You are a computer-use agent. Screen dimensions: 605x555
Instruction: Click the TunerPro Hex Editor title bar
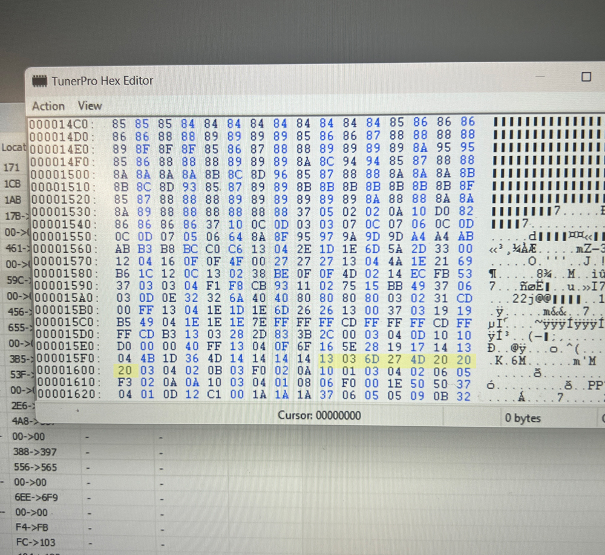coord(302,80)
